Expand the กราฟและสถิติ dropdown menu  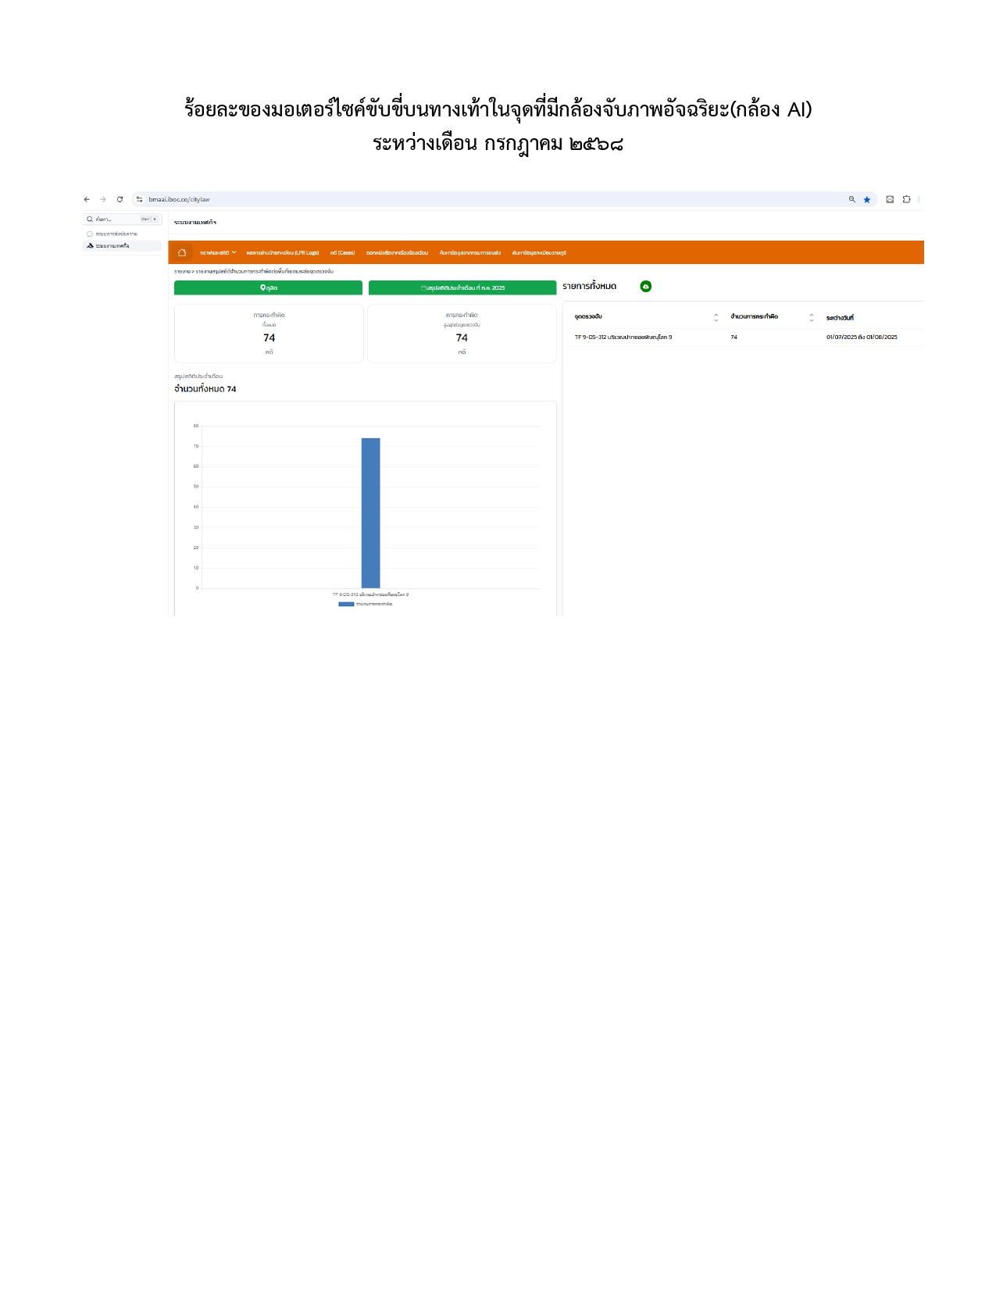(218, 253)
